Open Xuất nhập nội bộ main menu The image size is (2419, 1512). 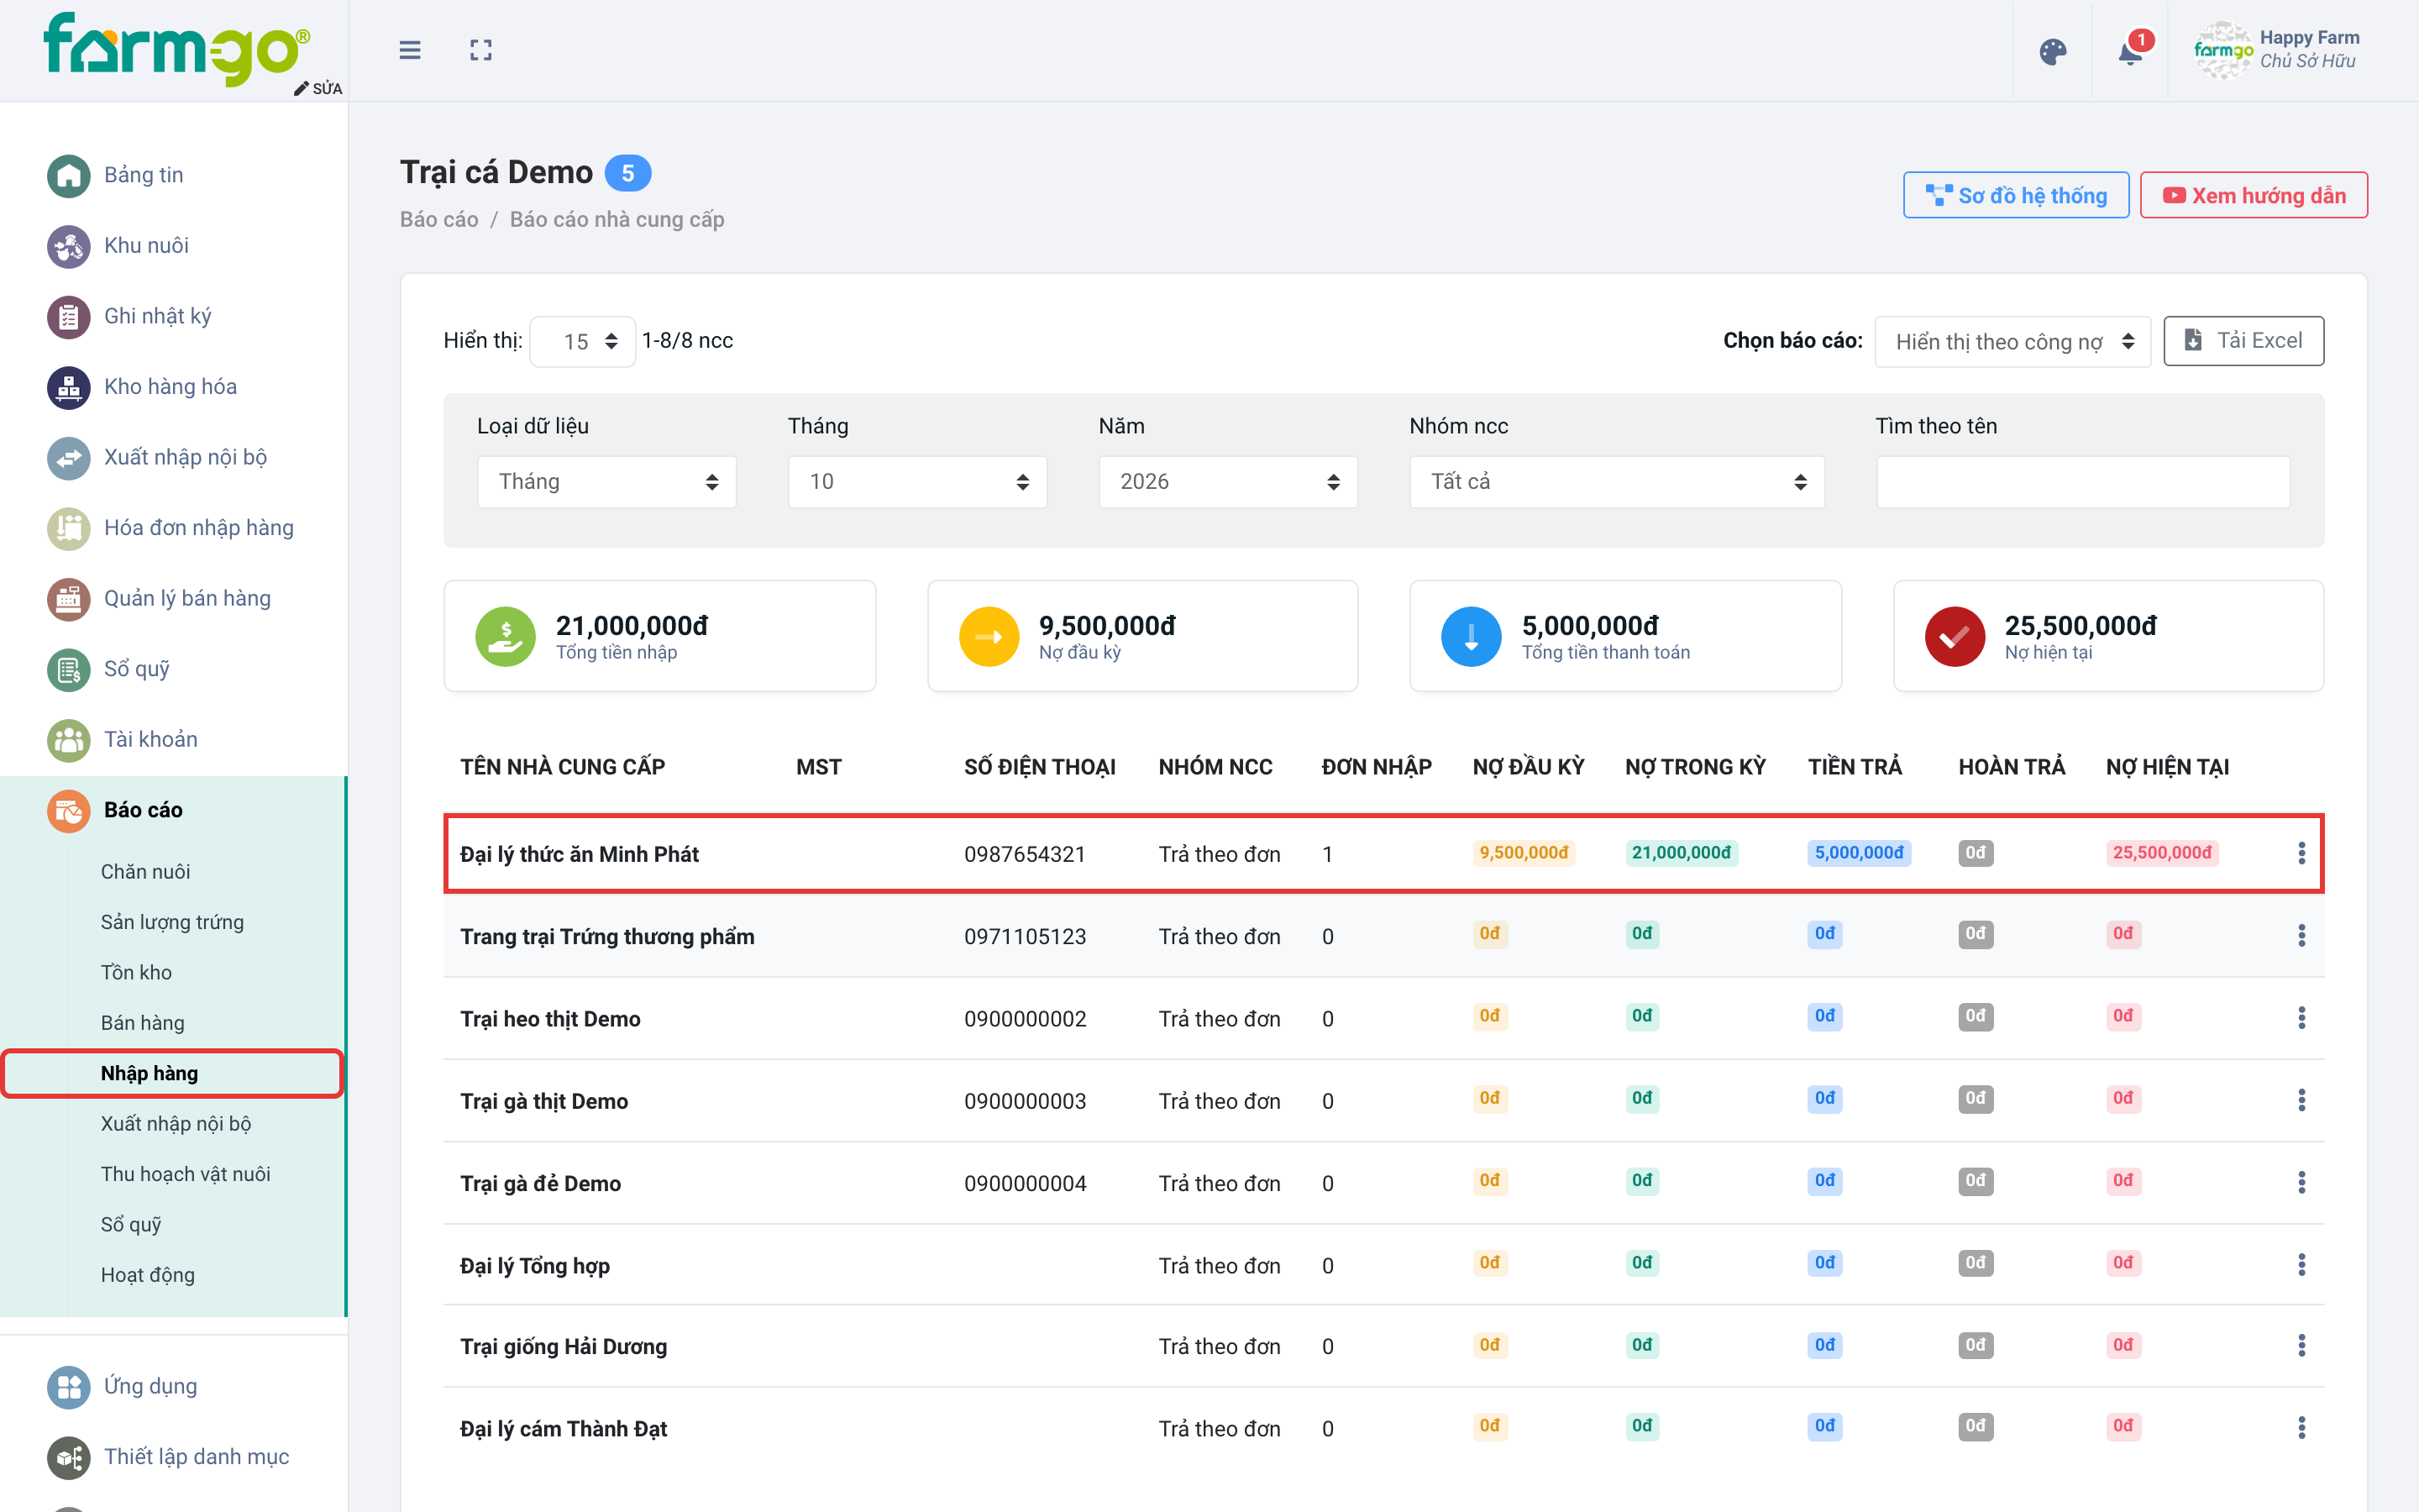point(157,457)
